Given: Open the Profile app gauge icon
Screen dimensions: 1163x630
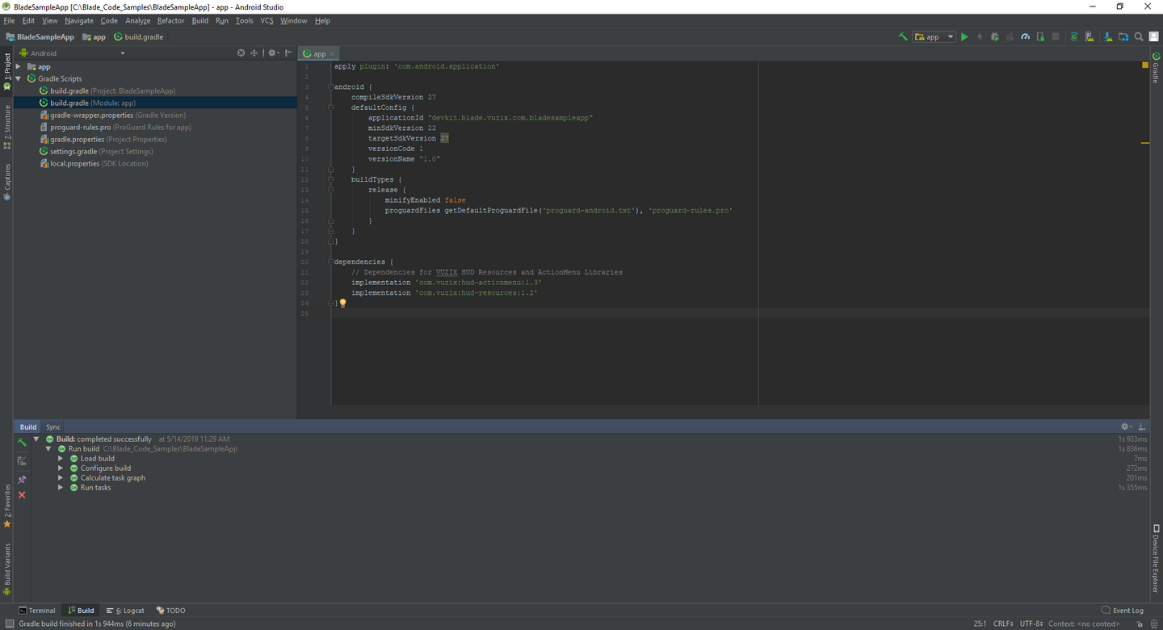Looking at the screenshot, I should 1025,37.
